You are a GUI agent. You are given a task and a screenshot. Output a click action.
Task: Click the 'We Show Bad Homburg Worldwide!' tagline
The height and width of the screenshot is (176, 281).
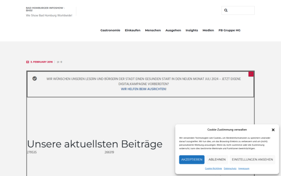pos(49,15)
